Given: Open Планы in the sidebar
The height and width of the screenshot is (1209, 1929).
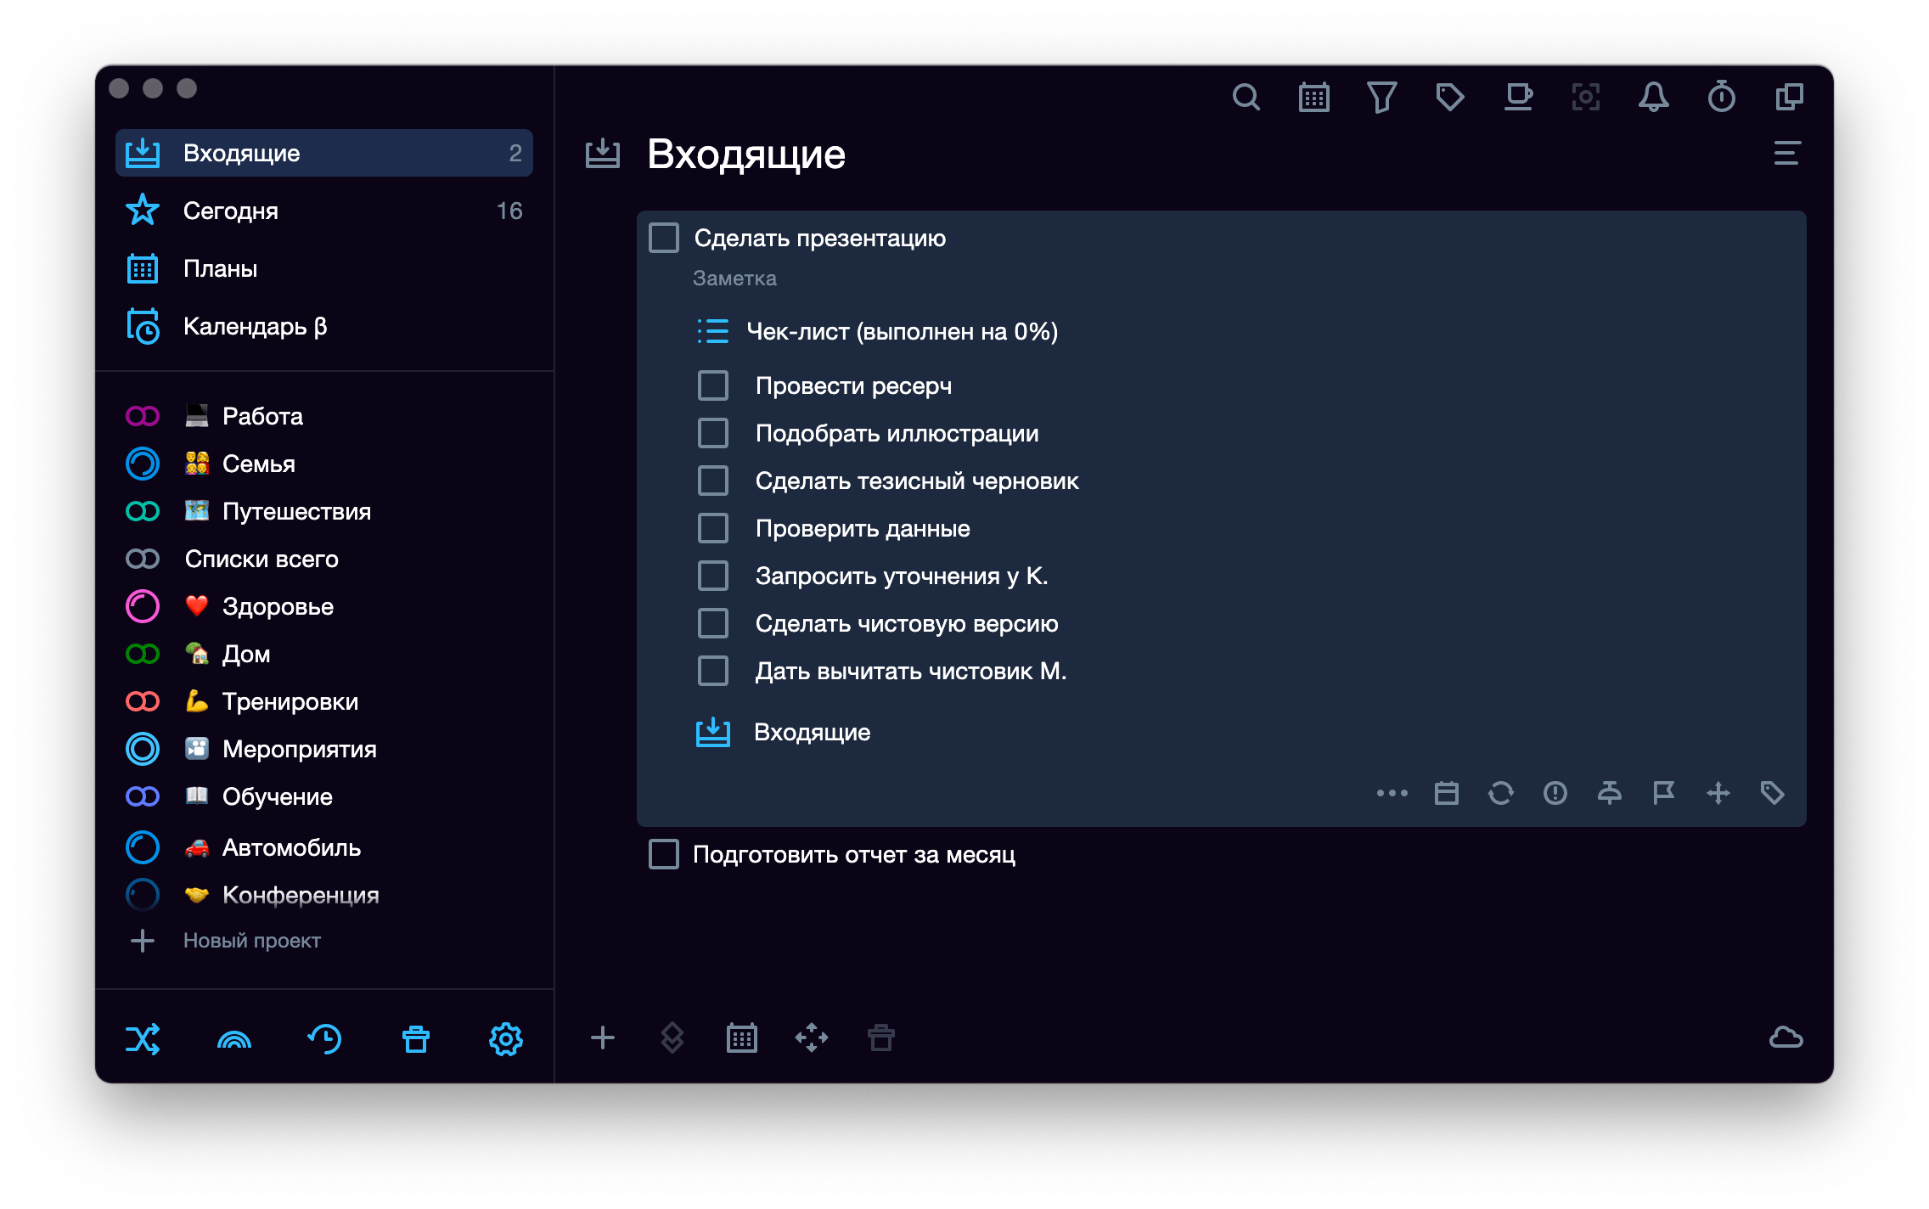Looking at the screenshot, I should (x=324, y=268).
